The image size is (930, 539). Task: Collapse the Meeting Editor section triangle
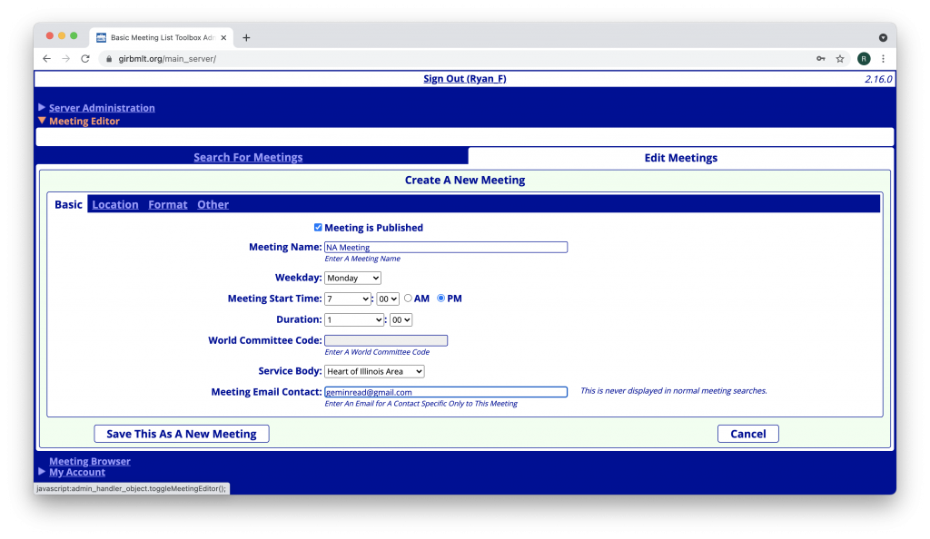pos(42,121)
